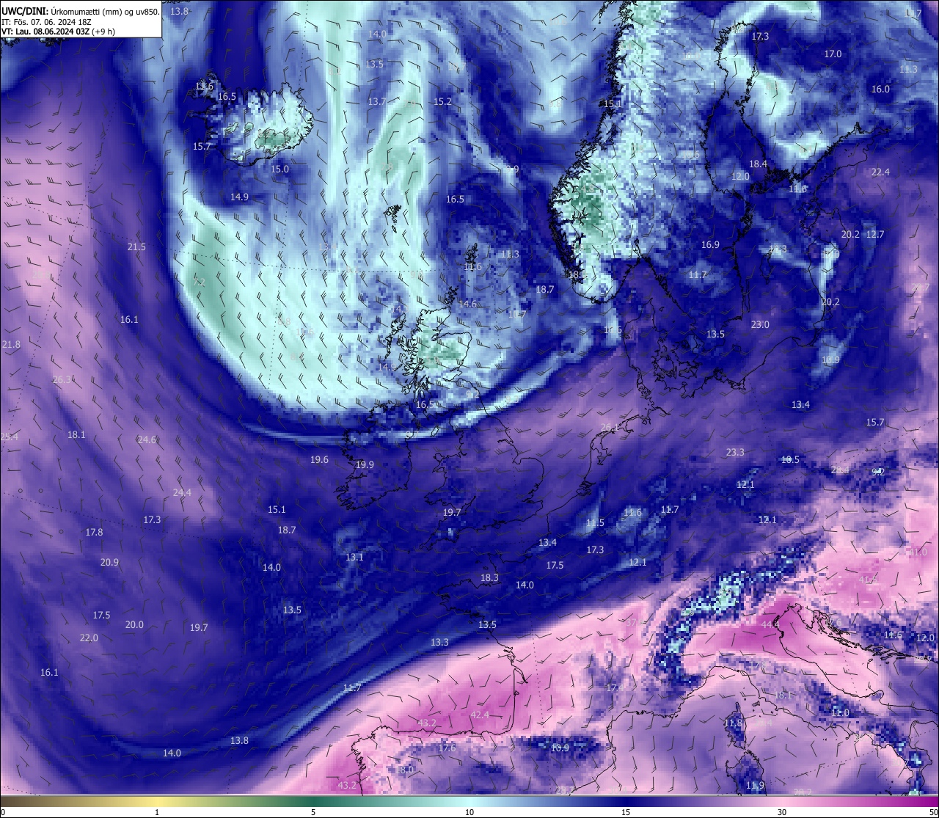
Task: Click the map value 13.1
Action: coord(354,558)
